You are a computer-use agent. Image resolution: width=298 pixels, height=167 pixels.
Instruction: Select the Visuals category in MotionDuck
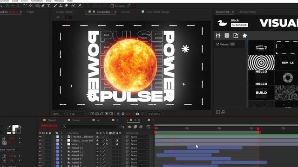(224, 45)
